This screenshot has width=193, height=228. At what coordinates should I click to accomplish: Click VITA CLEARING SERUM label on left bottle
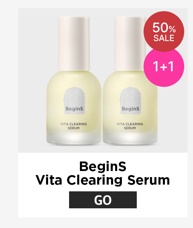tap(74, 126)
